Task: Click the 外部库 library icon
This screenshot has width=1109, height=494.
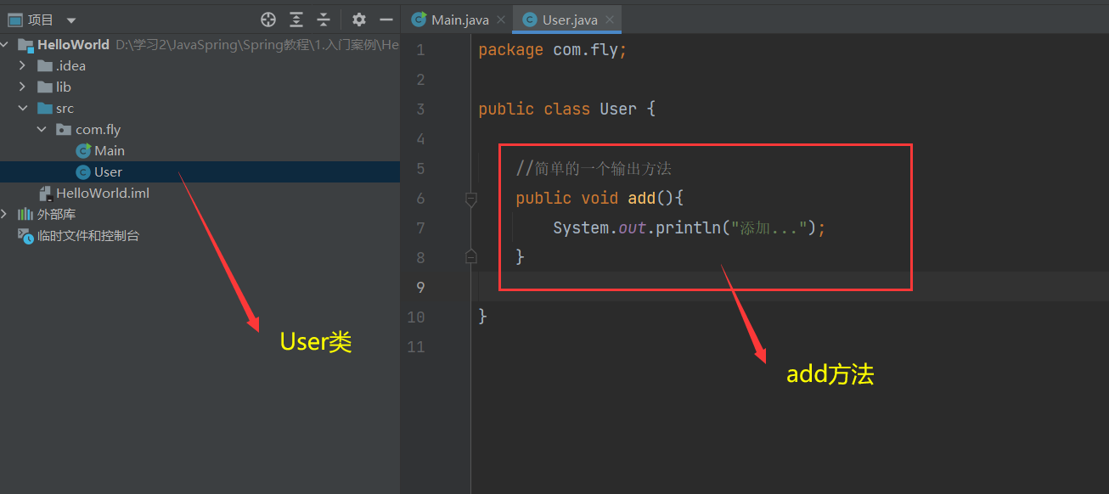Action: [25, 214]
